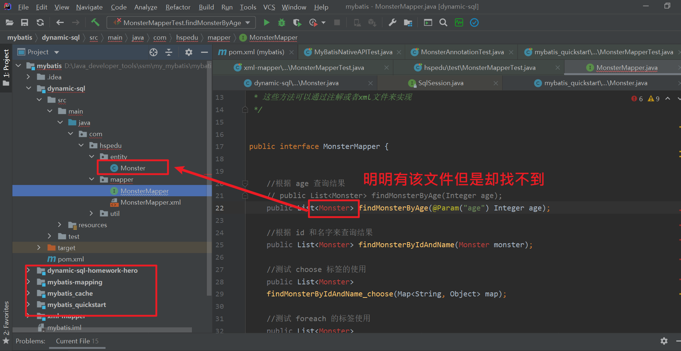Expand the target folder
The width and height of the screenshot is (681, 351).
[39, 248]
